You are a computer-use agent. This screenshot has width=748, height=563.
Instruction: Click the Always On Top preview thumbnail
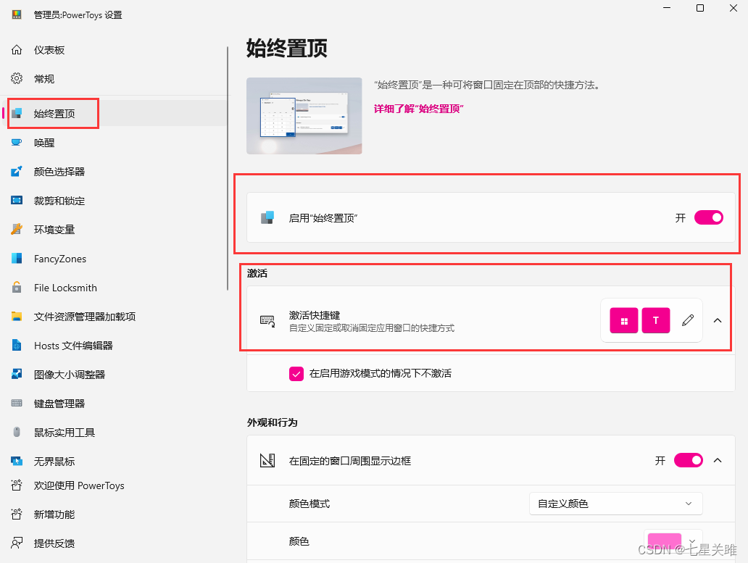(x=304, y=116)
